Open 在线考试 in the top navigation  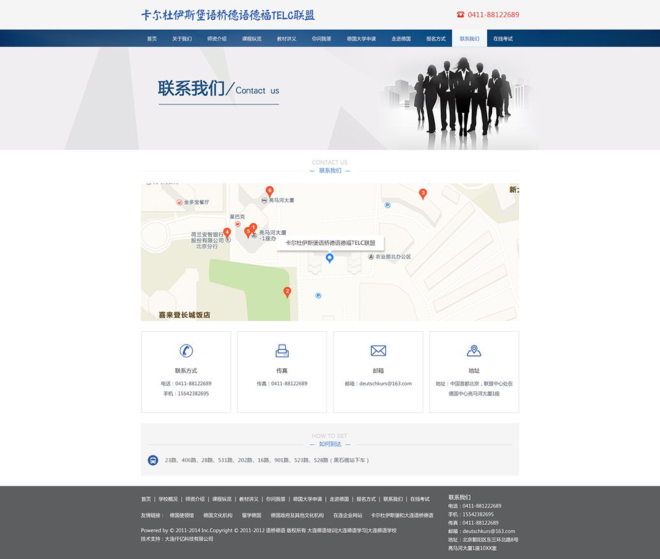502,39
